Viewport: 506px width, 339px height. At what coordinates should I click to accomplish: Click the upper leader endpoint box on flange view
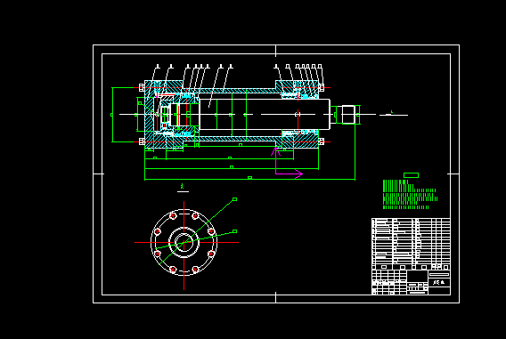235,199
